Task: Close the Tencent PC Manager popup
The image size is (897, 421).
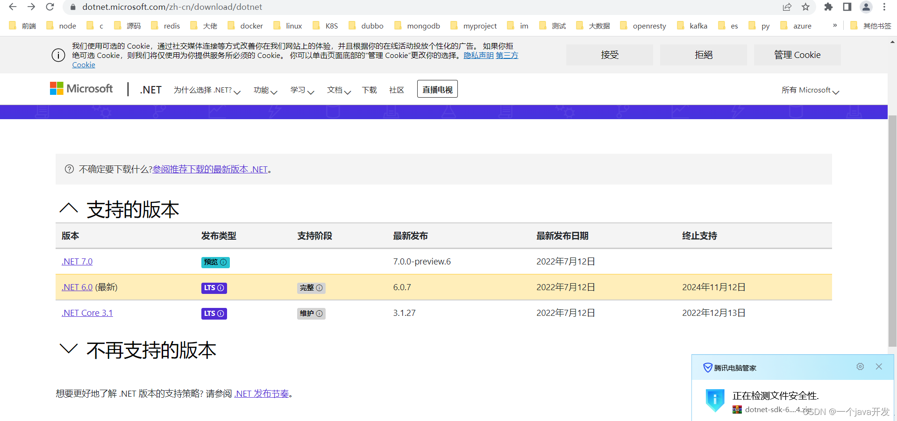Action: pos(879,367)
